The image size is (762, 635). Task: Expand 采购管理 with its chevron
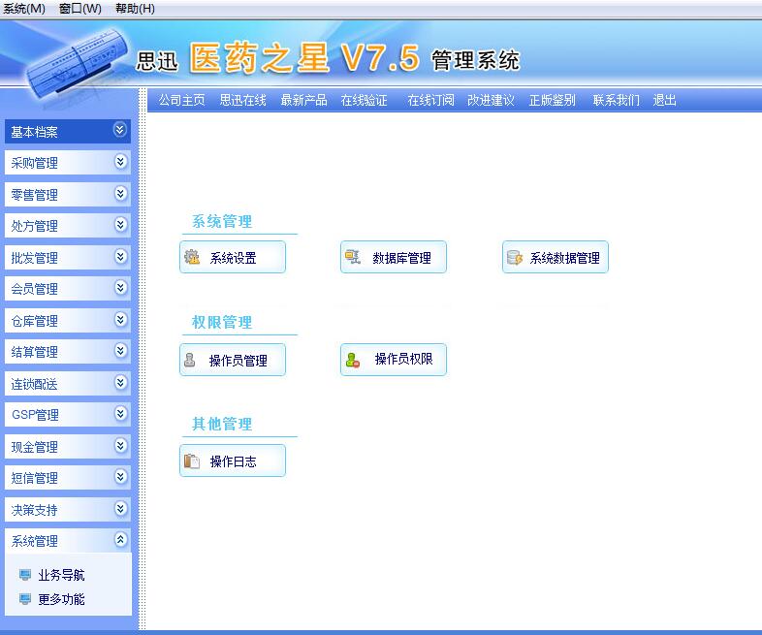pyautogui.click(x=120, y=161)
